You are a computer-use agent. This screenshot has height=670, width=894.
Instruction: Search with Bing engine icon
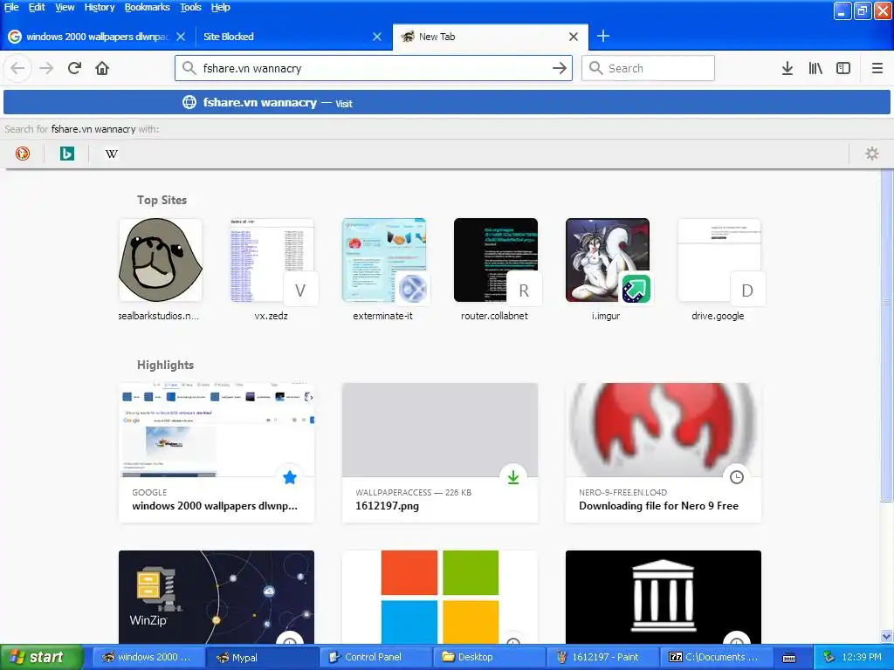[66, 154]
